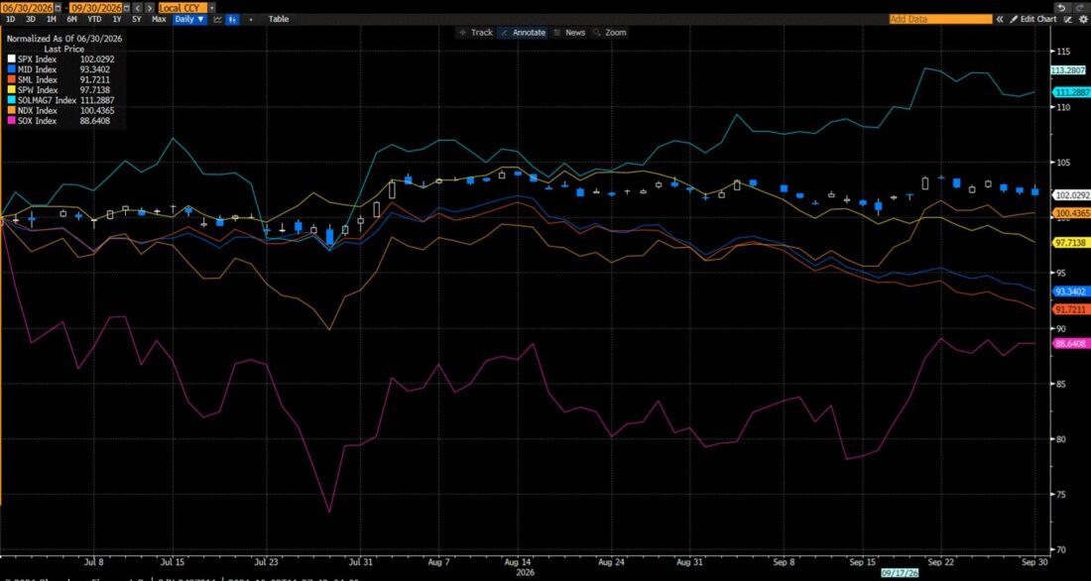
Task: Click the start date field 06/30/2026
Action: pos(27,8)
